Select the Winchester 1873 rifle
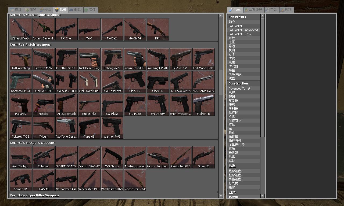This screenshot has height=206, width=344. (x=112, y=180)
